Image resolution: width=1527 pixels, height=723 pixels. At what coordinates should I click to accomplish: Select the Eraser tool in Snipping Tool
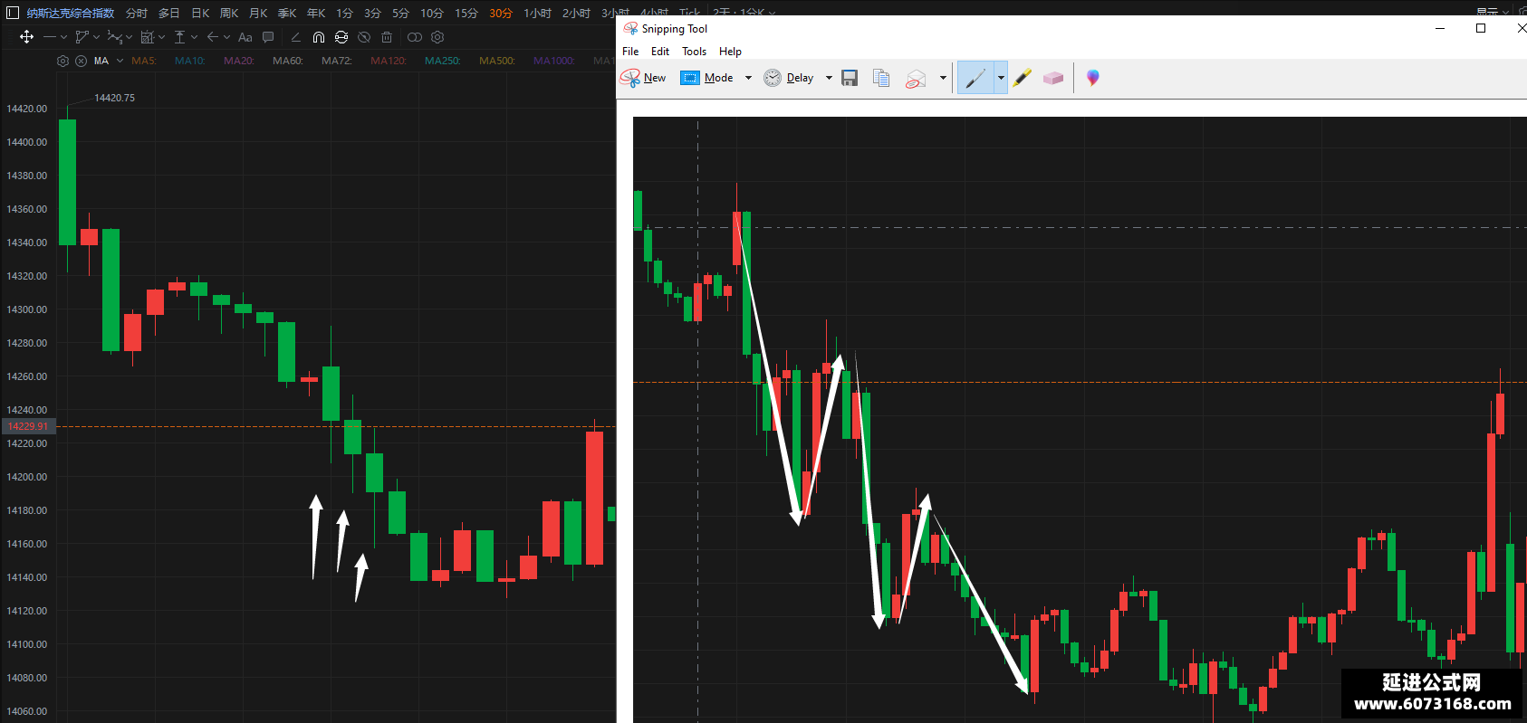tap(1053, 78)
